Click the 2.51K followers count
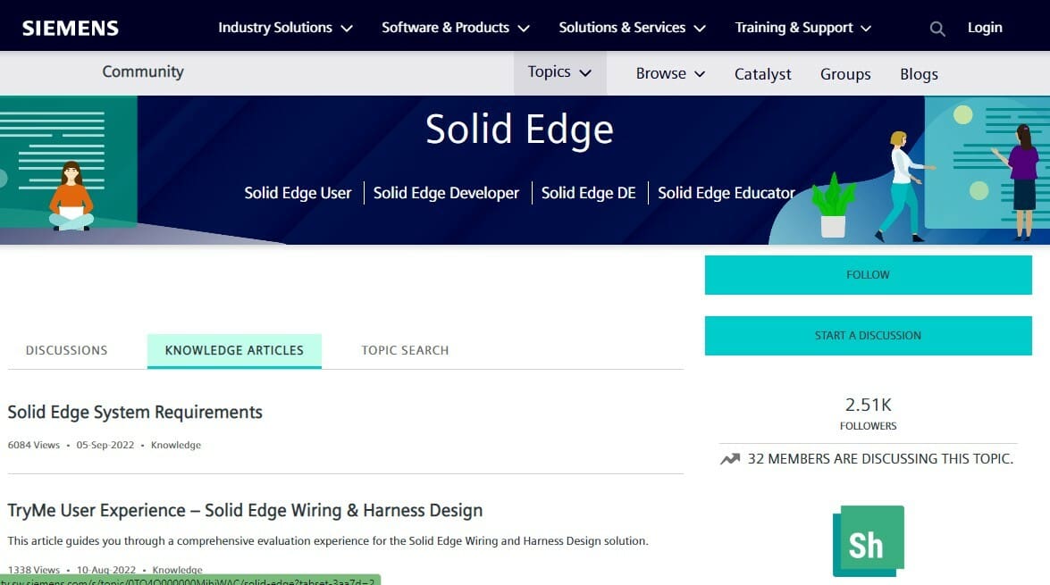Image resolution: width=1050 pixels, height=585 pixels. (868, 405)
